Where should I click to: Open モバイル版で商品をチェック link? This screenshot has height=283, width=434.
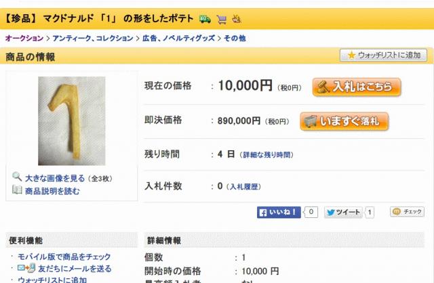coord(64,257)
